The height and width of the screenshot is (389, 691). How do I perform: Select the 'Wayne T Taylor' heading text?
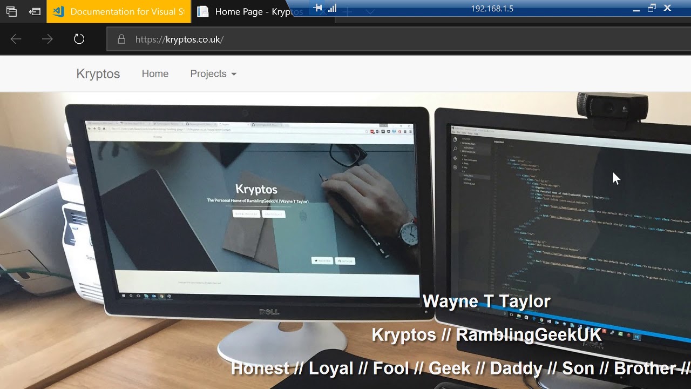pos(486,301)
